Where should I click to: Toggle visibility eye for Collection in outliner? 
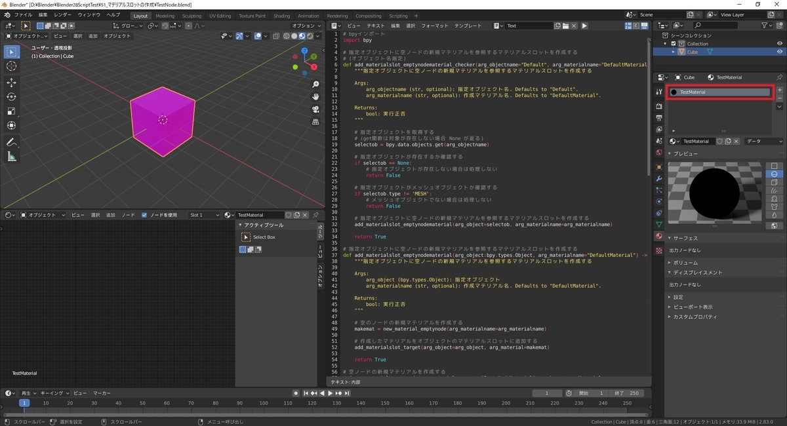tap(780, 43)
